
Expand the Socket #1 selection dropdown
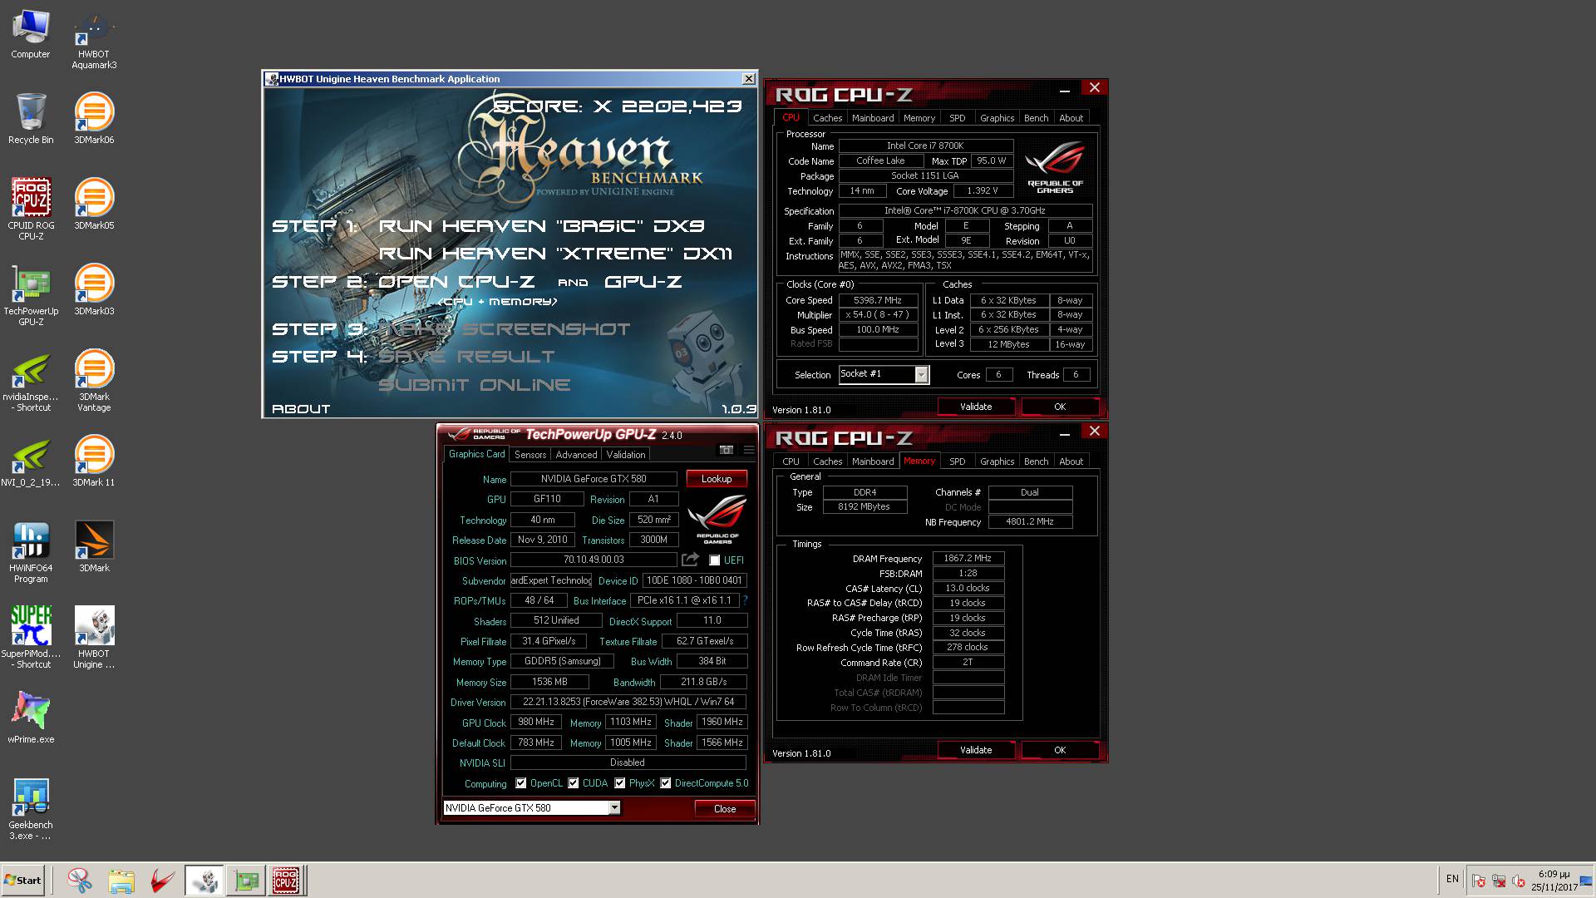[921, 375]
